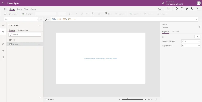Undo the last action

point(176,9)
